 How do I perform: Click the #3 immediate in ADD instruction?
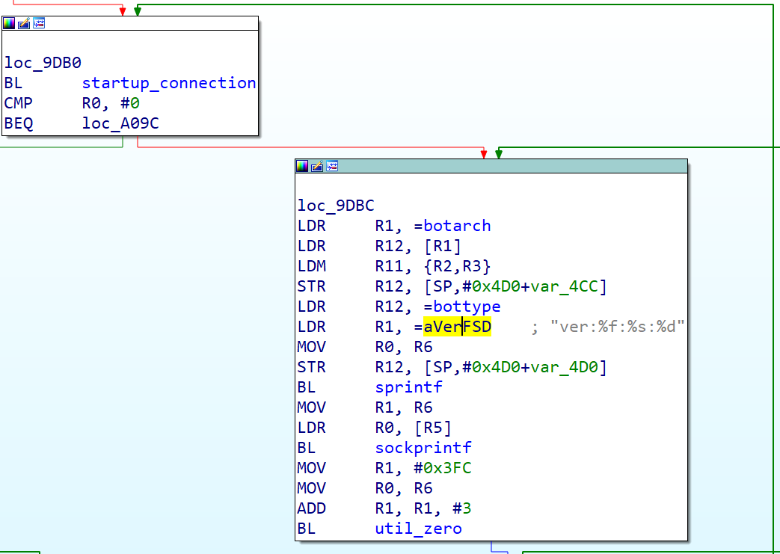pos(461,508)
